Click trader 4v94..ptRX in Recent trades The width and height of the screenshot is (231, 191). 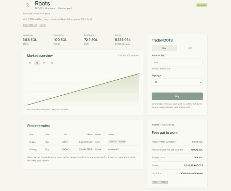(113, 149)
